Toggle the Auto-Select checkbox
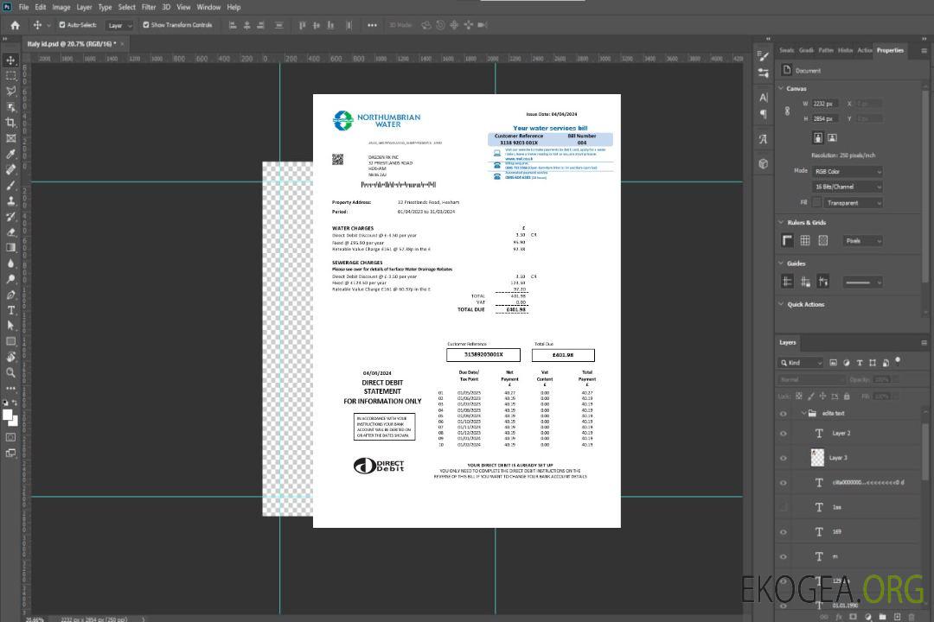This screenshot has width=934, height=622. click(61, 25)
